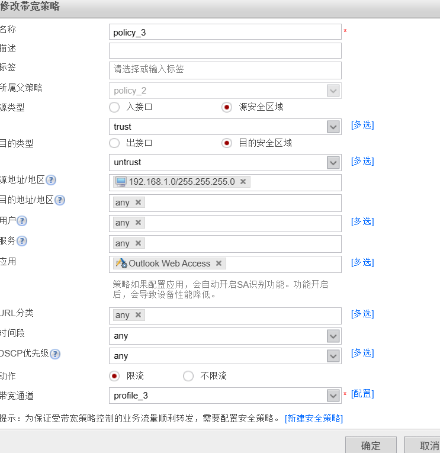Click help icon next to 服务
This screenshot has height=453, width=440.
22,241
